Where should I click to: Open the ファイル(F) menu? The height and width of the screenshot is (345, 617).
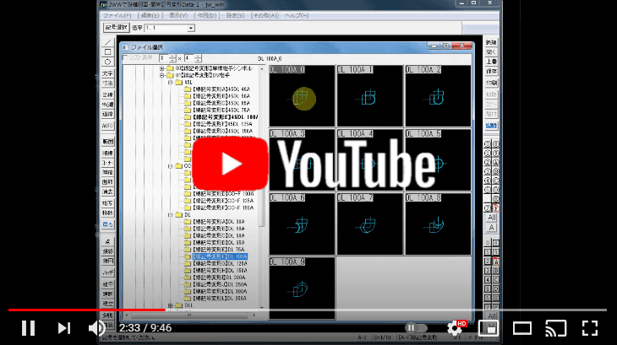tap(117, 16)
